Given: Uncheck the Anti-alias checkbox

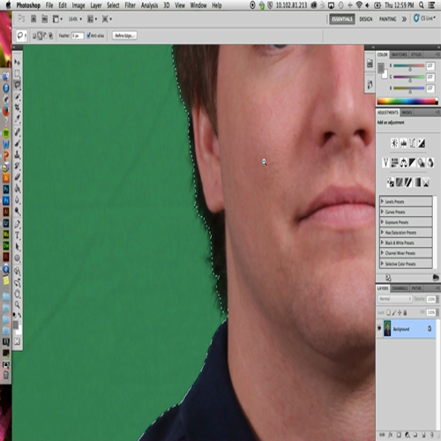Looking at the screenshot, I should coord(88,35).
